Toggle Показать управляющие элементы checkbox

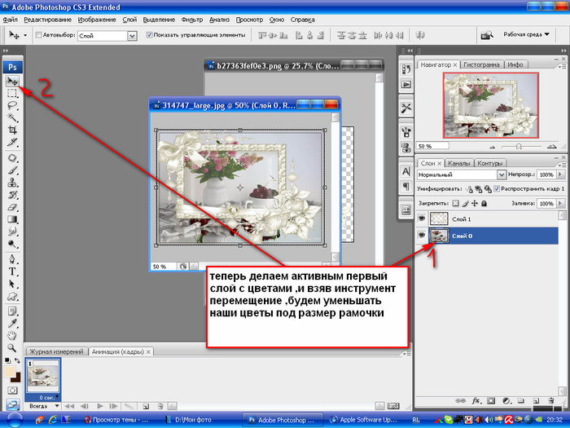[x=149, y=35]
